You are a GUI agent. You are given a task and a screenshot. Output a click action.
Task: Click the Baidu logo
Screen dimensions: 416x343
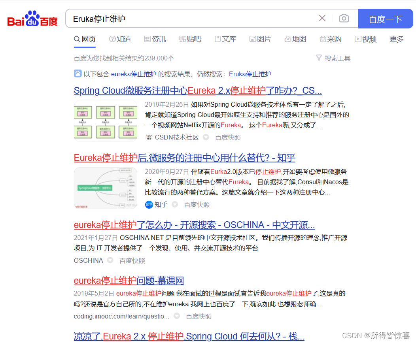(x=32, y=19)
